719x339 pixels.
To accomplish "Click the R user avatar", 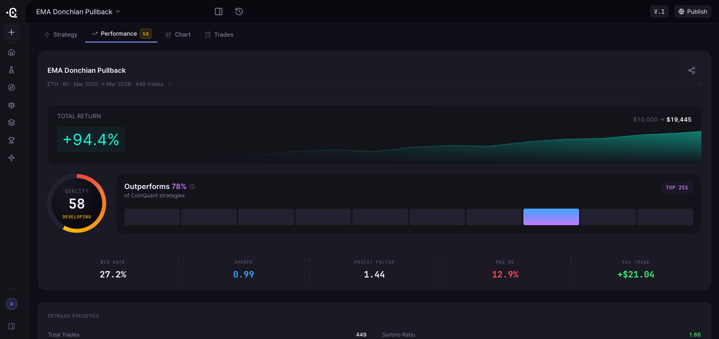I will coord(12,304).
